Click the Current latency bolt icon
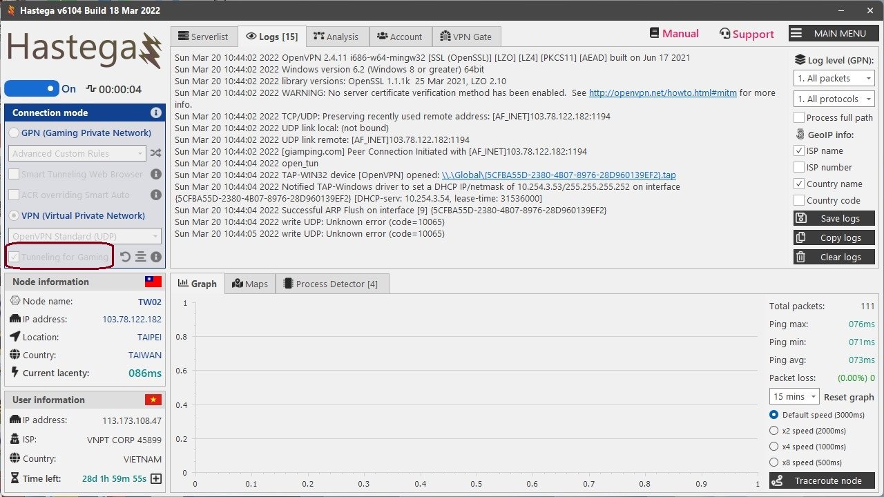 (x=15, y=373)
